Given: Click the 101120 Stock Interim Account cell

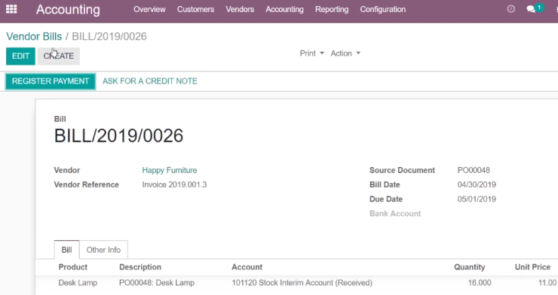Looking at the screenshot, I should (302, 283).
